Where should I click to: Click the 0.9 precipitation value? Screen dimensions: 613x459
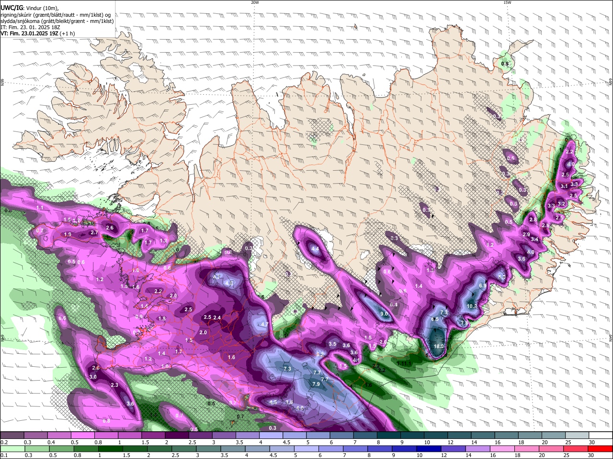pyautogui.click(x=139, y=317)
